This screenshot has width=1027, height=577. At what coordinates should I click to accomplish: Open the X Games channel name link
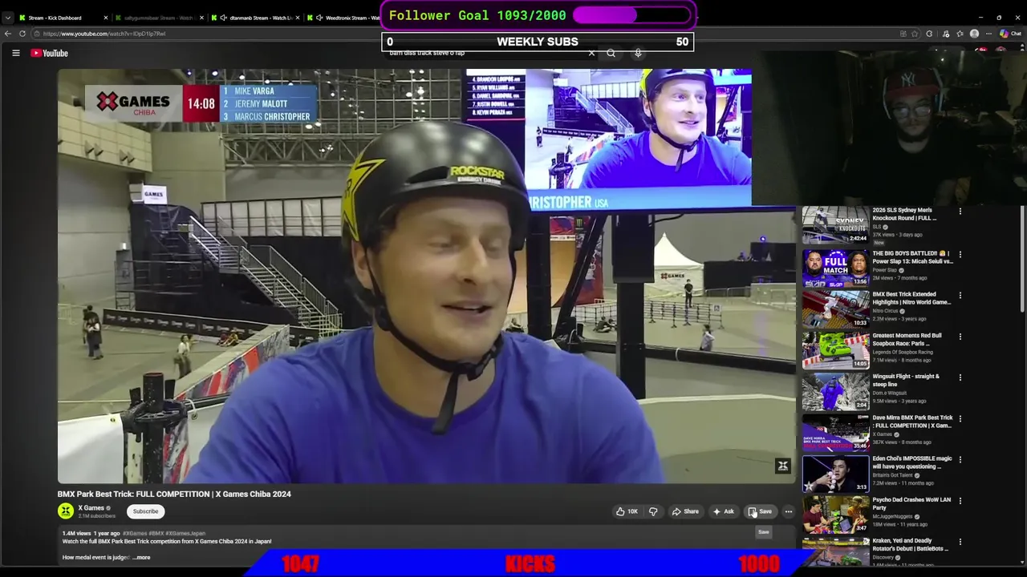tap(91, 508)
